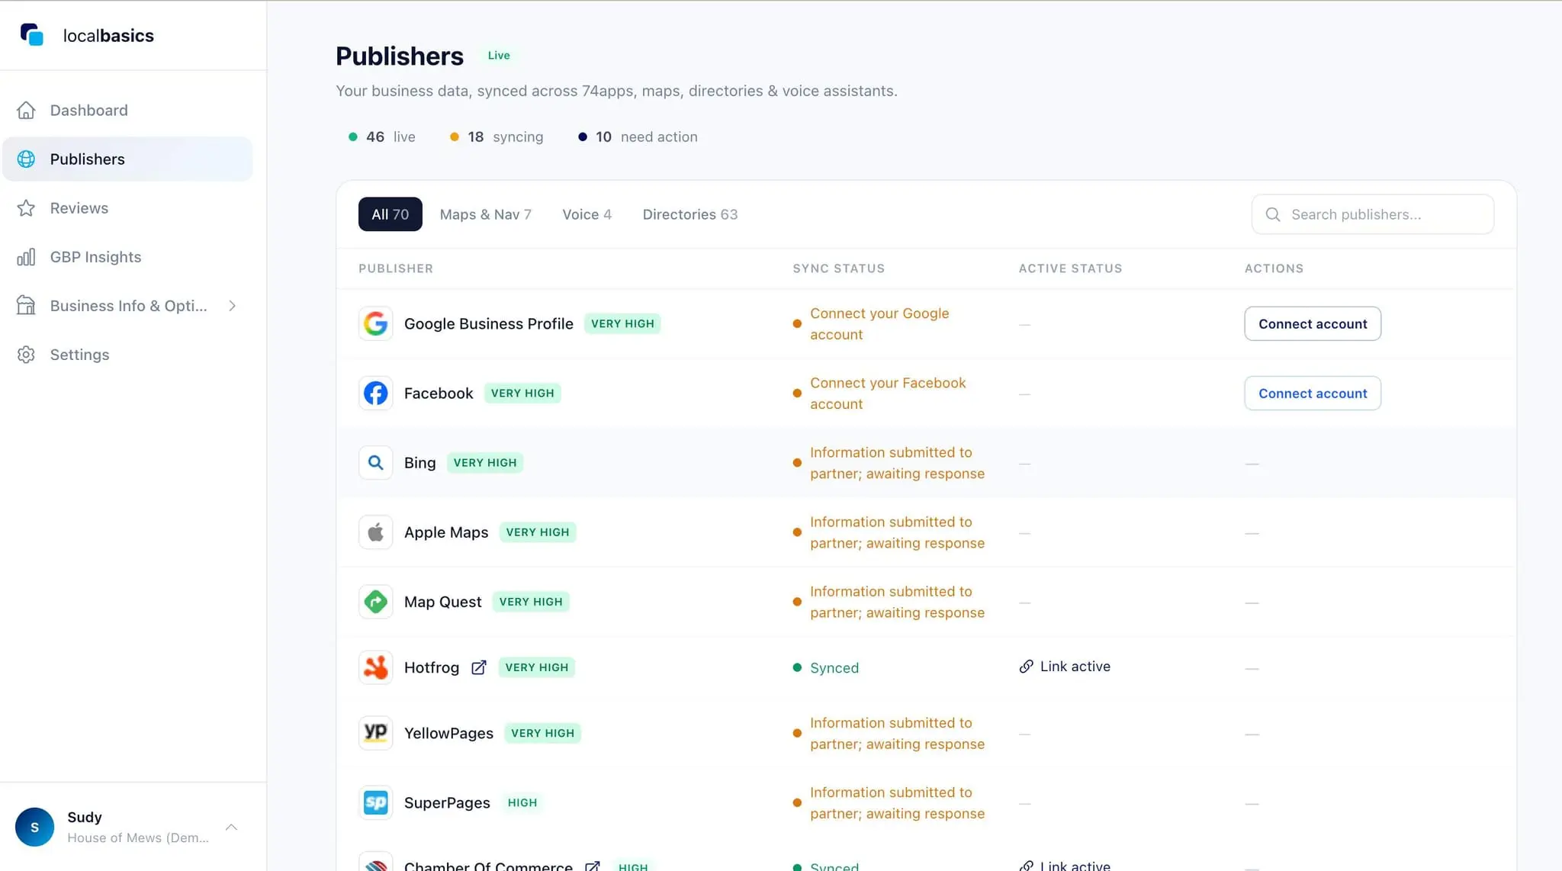The width and height of the screenshot is (1562, 871).
Task: Click the Hotfrog publisher name
Action: point(432,667)
